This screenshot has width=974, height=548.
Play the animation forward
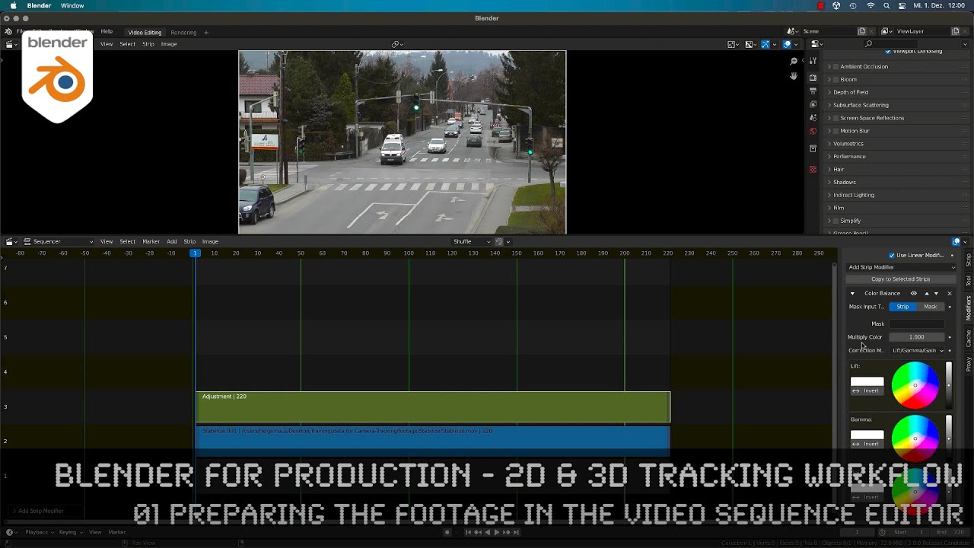(x=497, y=532)
